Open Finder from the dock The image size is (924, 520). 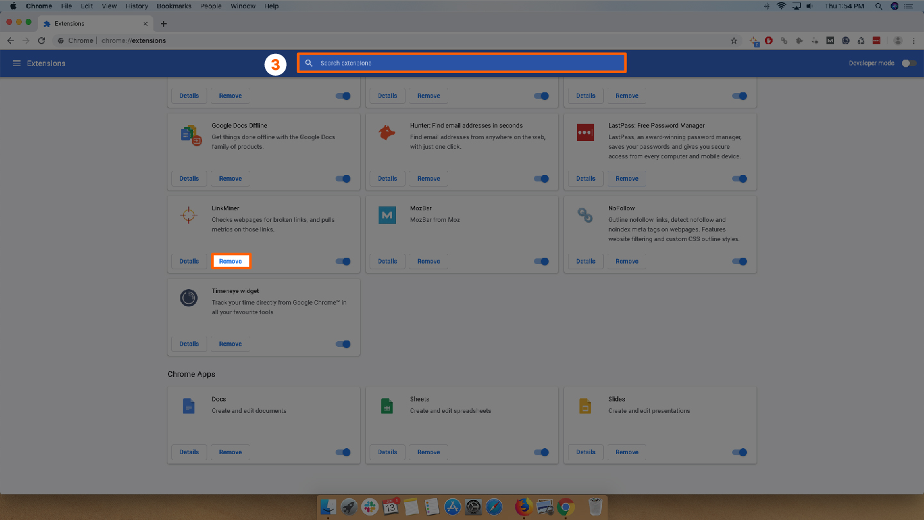click(x=328, y=507)
